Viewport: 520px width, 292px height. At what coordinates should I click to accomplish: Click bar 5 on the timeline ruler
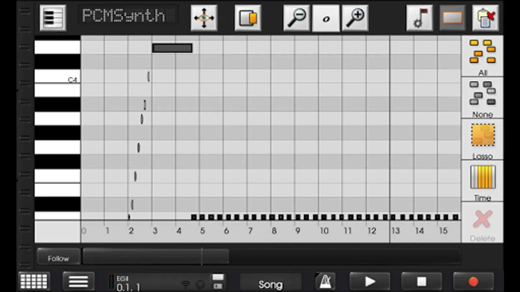202,231
